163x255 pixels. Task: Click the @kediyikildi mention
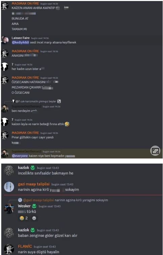click(21, 42)
